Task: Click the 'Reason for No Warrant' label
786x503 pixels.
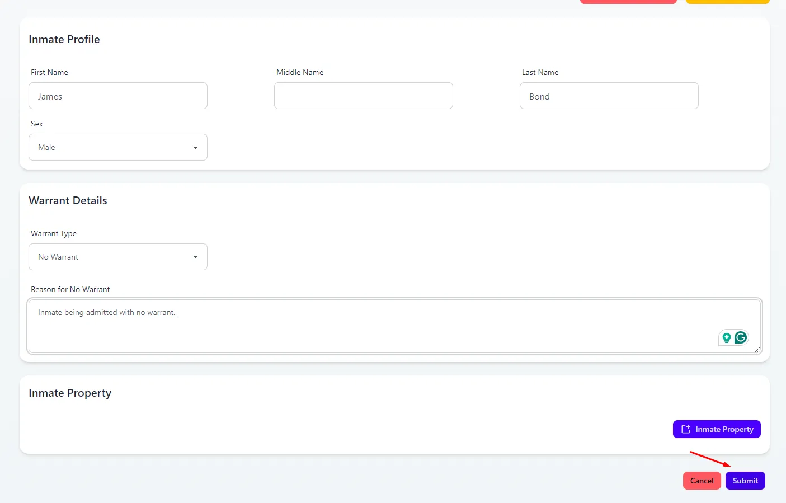Action: tap(70, 289)
